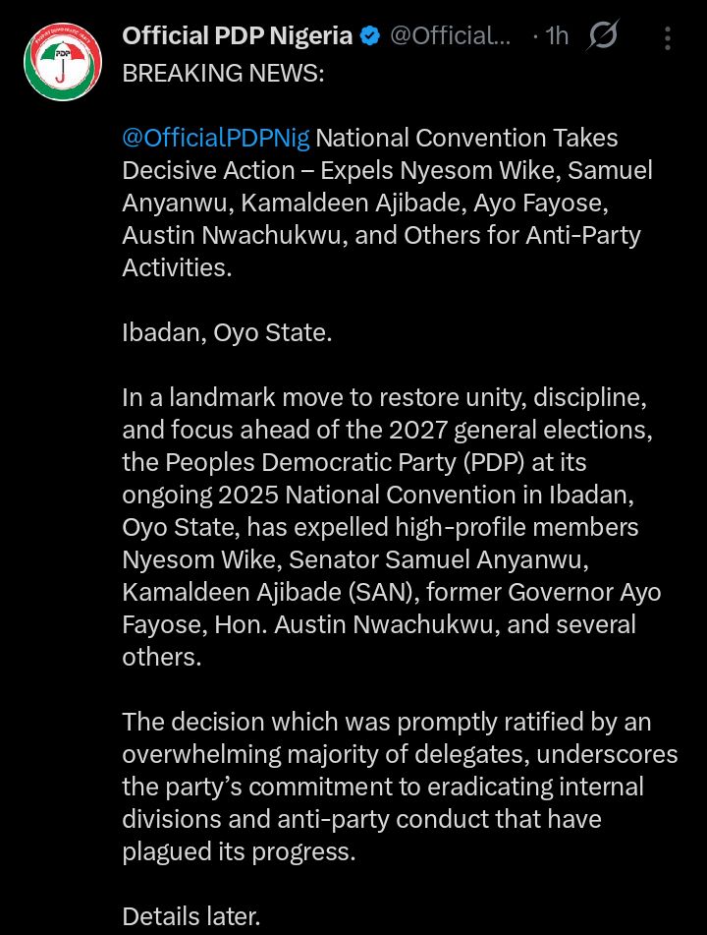Open the three-dot more options menu
The width and height of the screenshot is (707, 935).
[x=668, y=38]
